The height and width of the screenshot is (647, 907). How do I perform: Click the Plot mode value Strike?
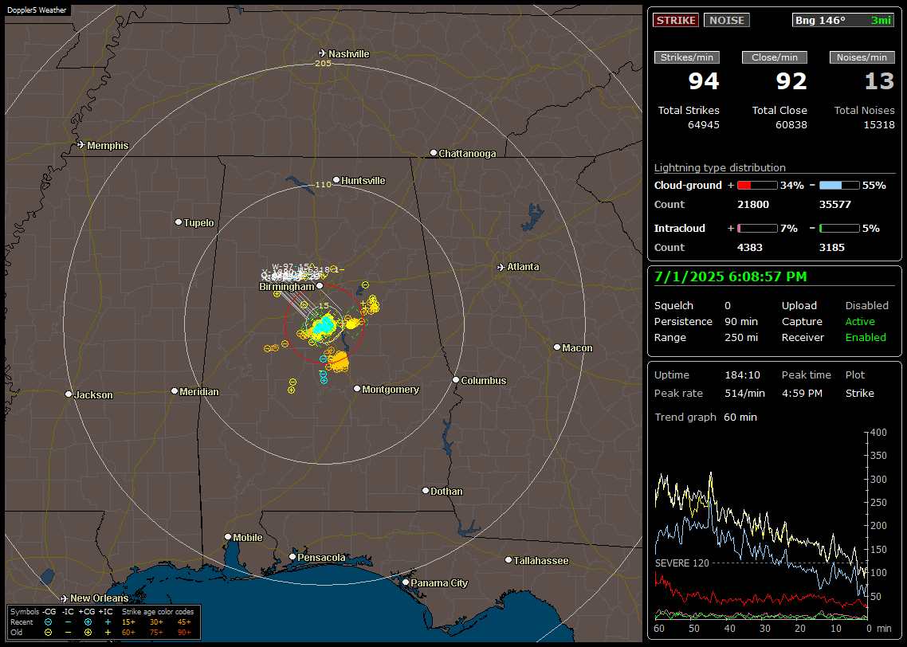(859, 393)
